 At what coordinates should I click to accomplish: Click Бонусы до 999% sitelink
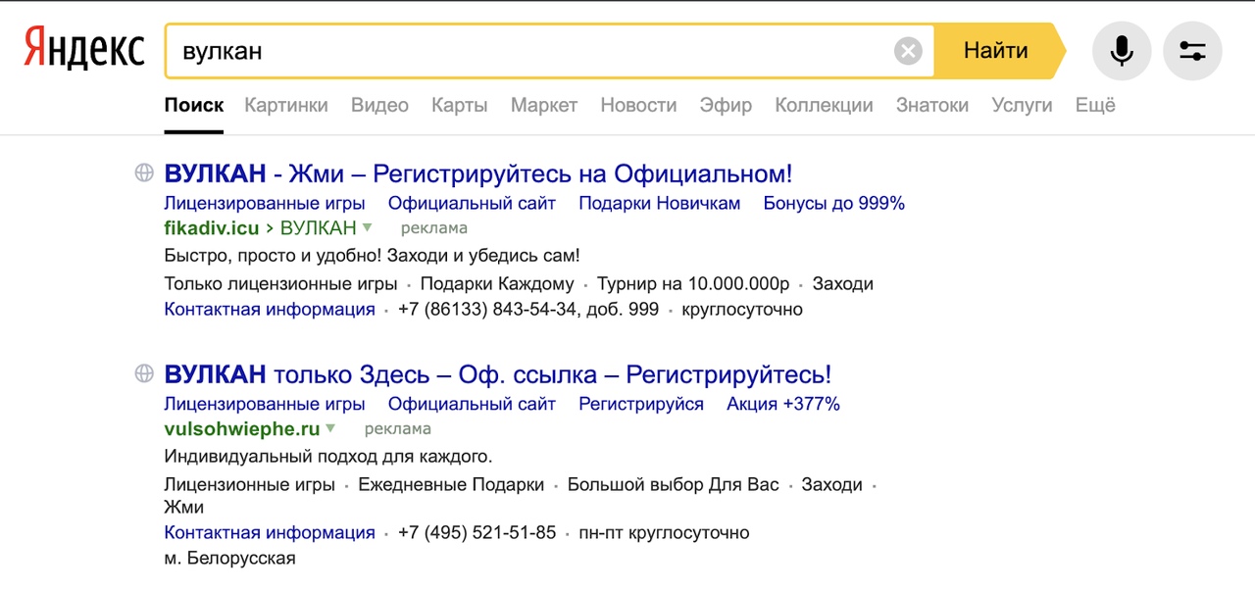click(x=834, y=204)
